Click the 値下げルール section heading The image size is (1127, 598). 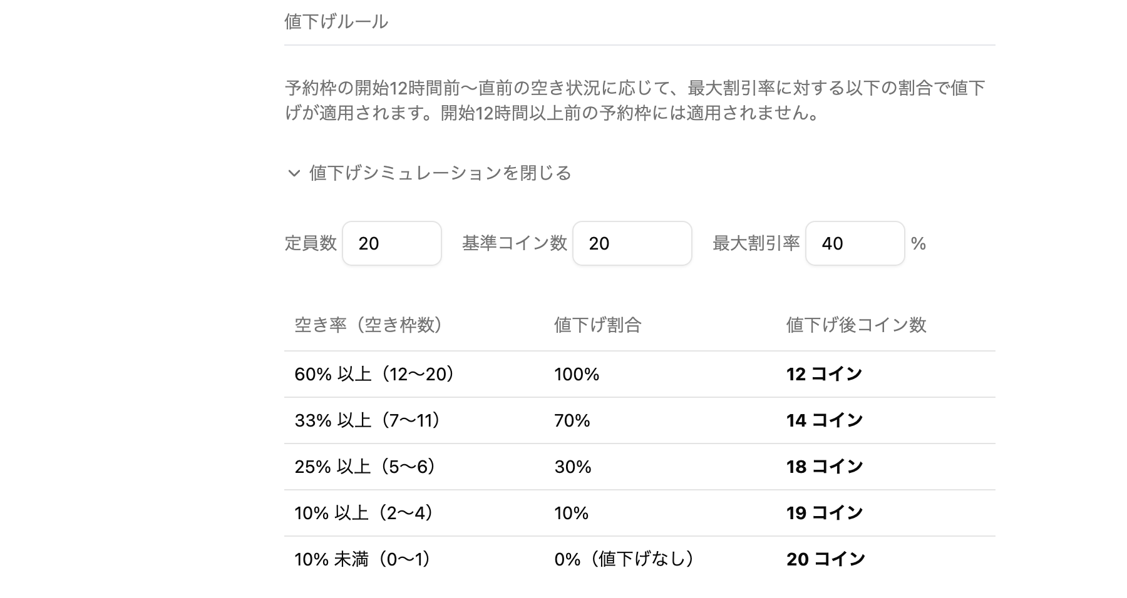click(336, 22)
